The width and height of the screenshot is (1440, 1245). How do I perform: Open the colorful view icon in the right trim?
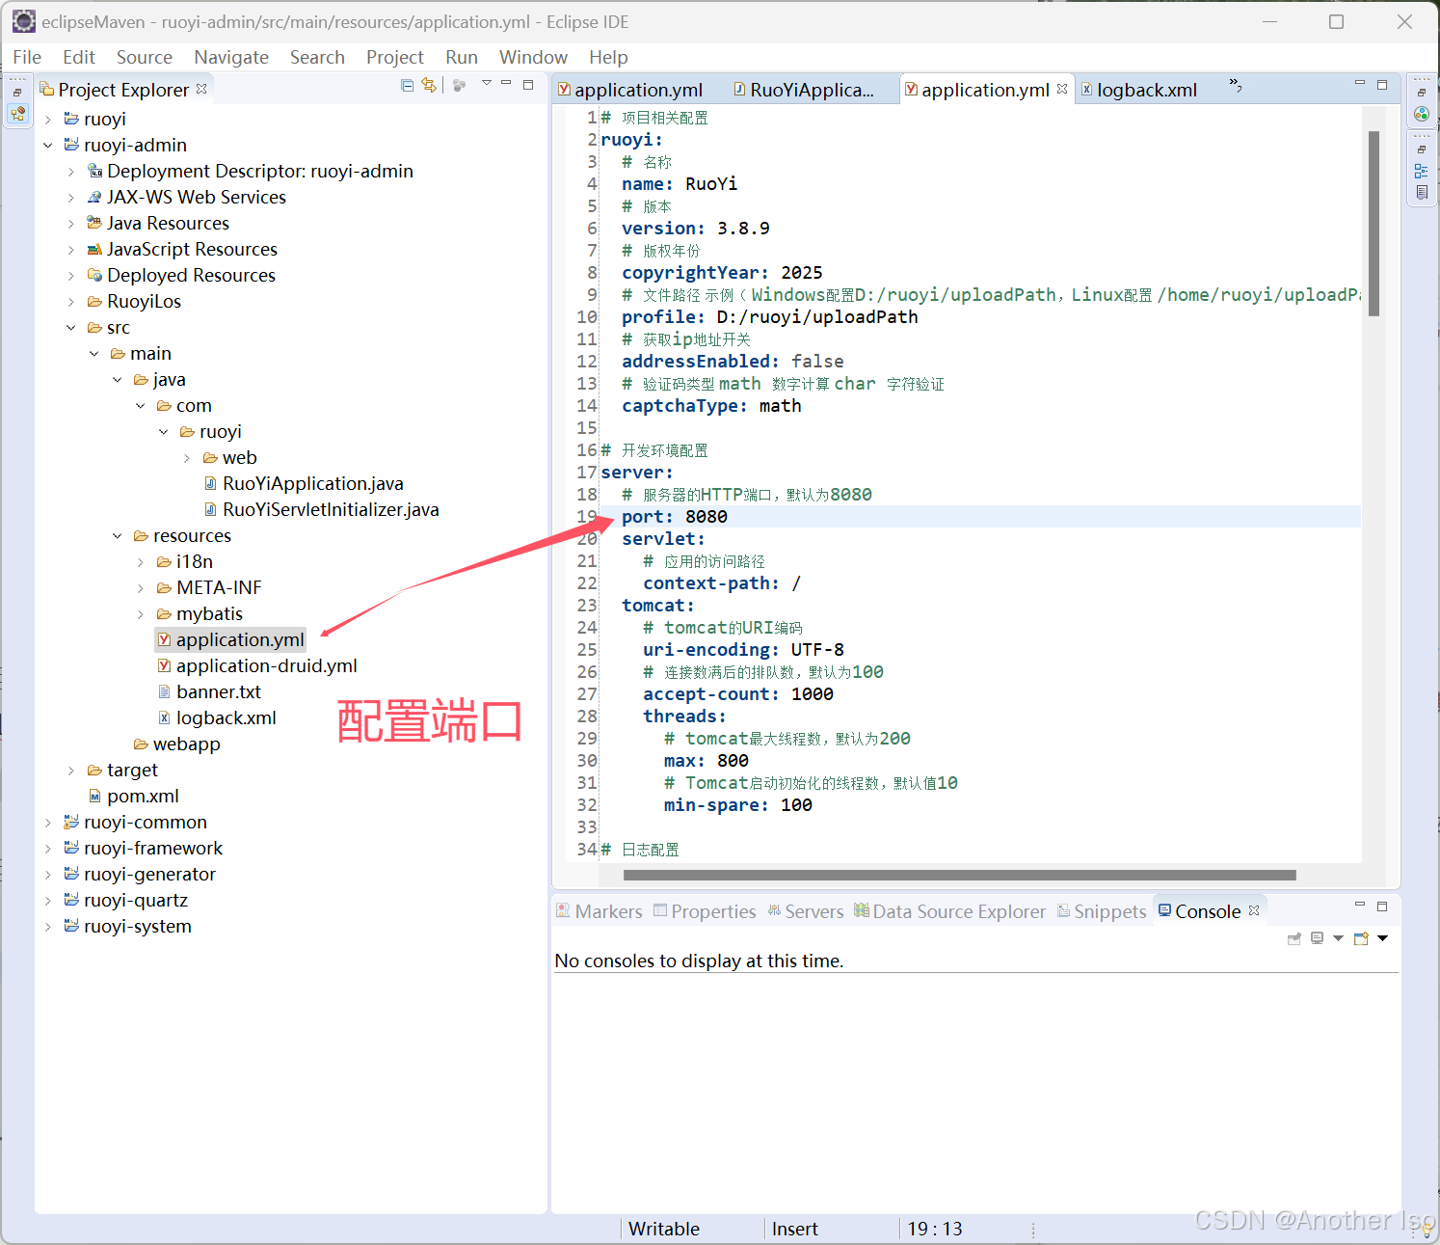[1422, 114]
